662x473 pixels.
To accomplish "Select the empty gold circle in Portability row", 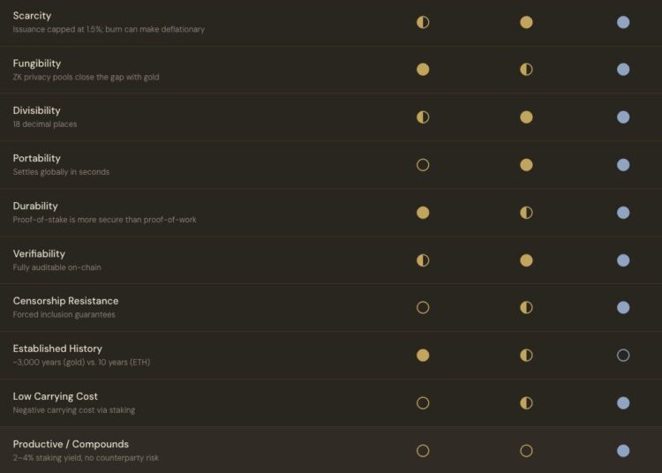I will point(423,165).
